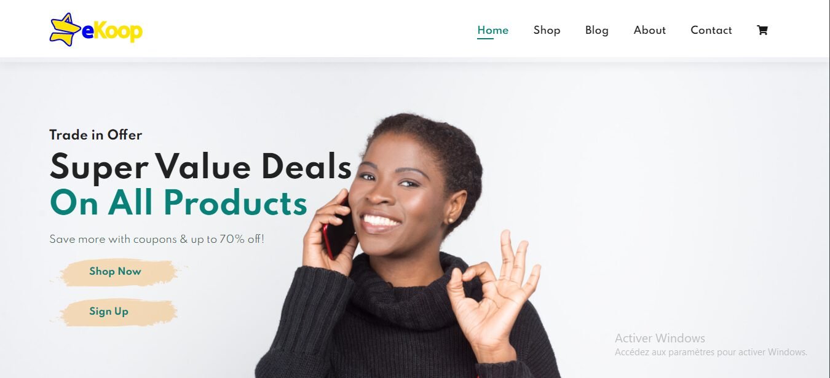The image size is (830, 378).
Task: Click the Trade in Offer subtitle
Action: click(95, 135)
